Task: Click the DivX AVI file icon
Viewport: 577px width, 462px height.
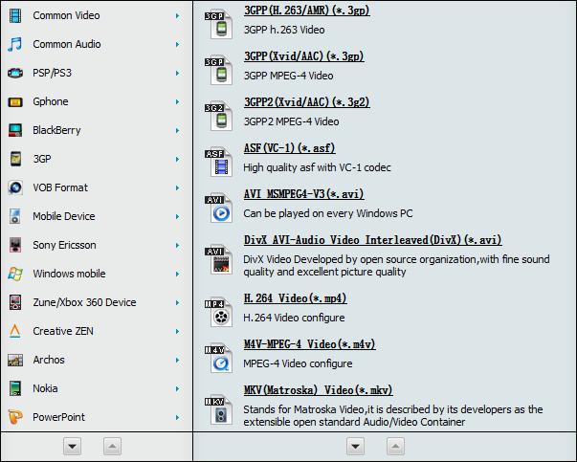Action: pos(219,260)
